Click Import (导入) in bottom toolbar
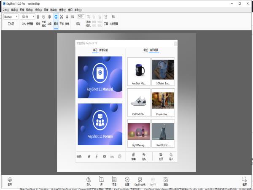 click(x=89, y=181)
